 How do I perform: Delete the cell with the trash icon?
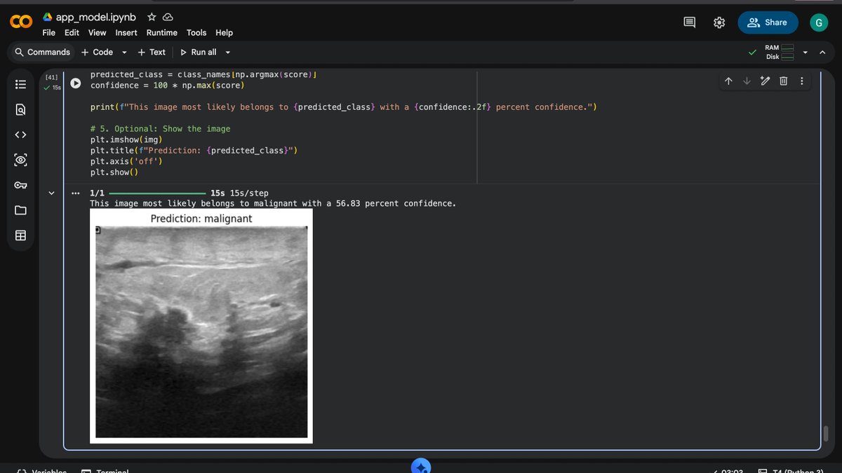(x=784, y=81)
